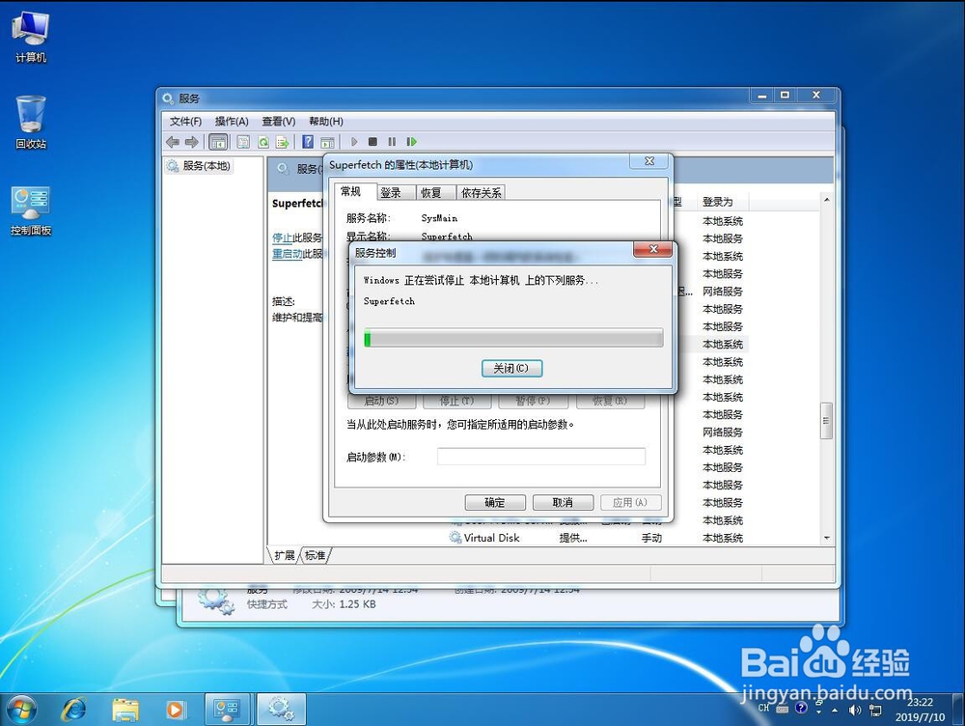965x726 pixels.
Task: Switch to 标准 view tab at bottom
Action: (x=316, y=555)
